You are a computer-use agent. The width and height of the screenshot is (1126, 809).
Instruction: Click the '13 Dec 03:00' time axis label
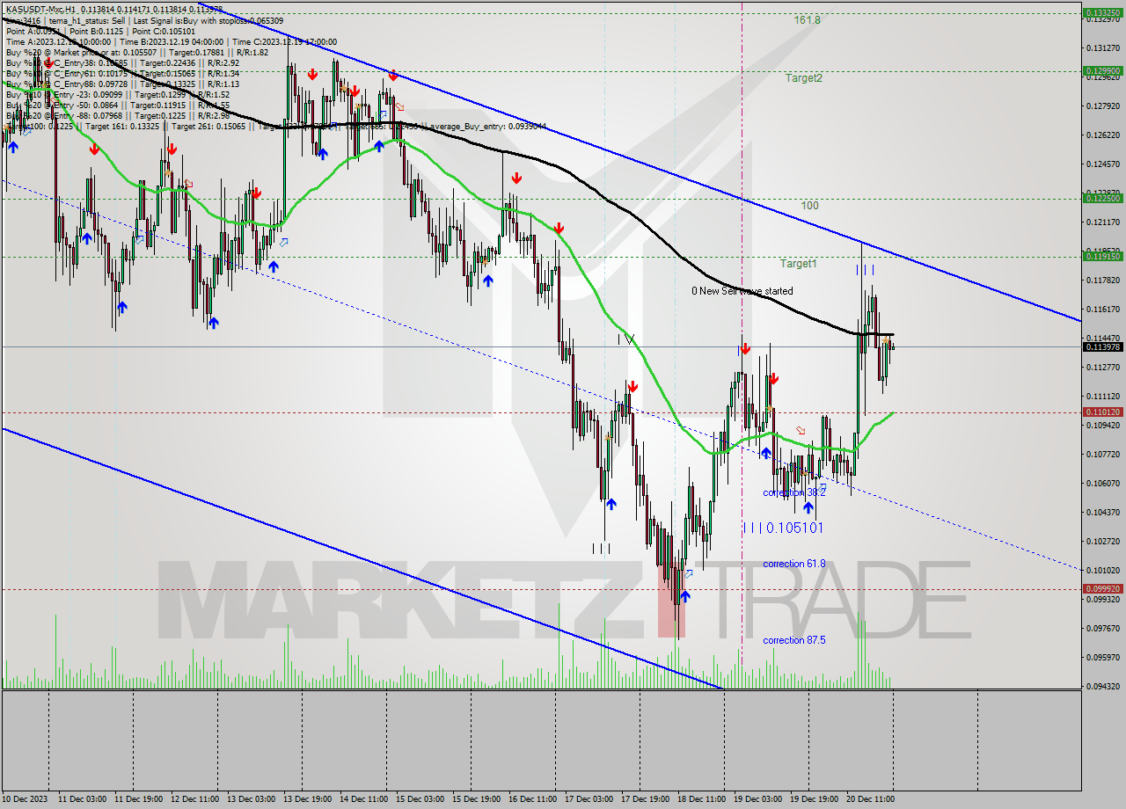point(252,799)
